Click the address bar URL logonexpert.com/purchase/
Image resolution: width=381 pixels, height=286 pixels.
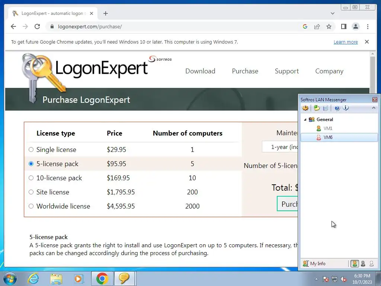point(90,26)
